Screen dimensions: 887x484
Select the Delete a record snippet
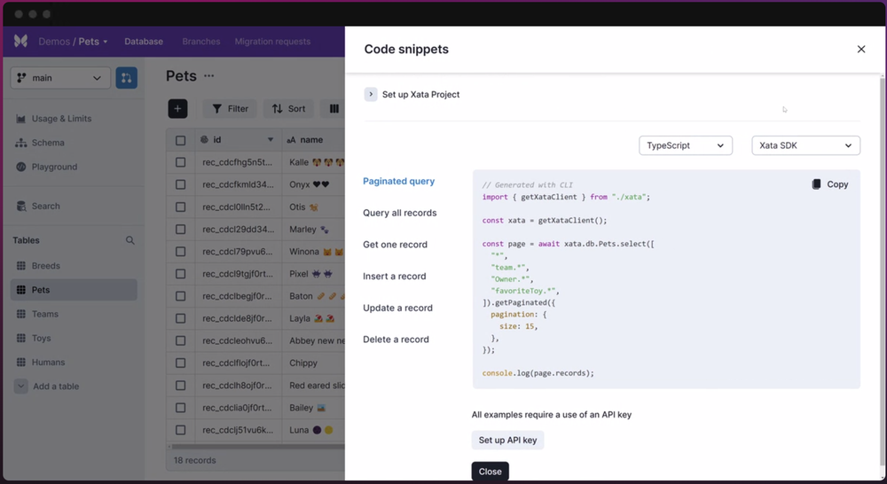[396, 340]
